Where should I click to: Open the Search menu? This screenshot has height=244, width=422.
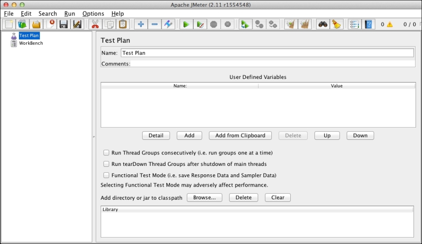[48, 14]
